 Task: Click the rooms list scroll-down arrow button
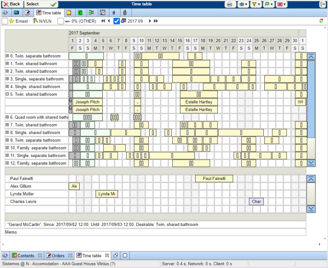coord(311,163)
